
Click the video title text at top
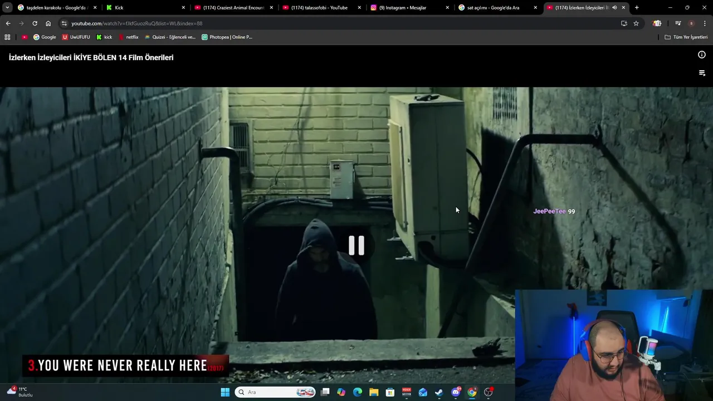coord(91,57)
